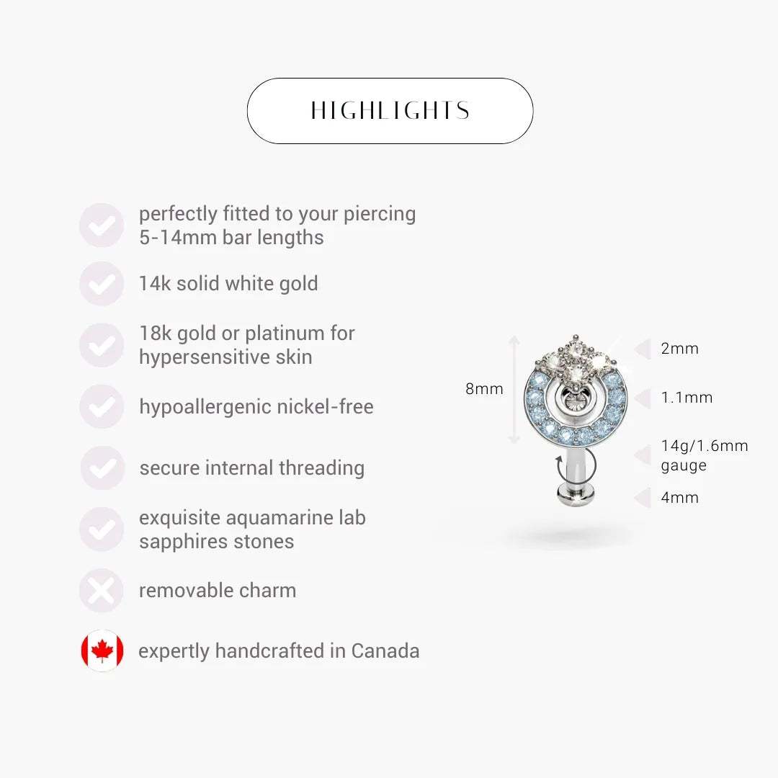
Task: Click the triangle pointer beside '4mm'
Action: (642, 498)
